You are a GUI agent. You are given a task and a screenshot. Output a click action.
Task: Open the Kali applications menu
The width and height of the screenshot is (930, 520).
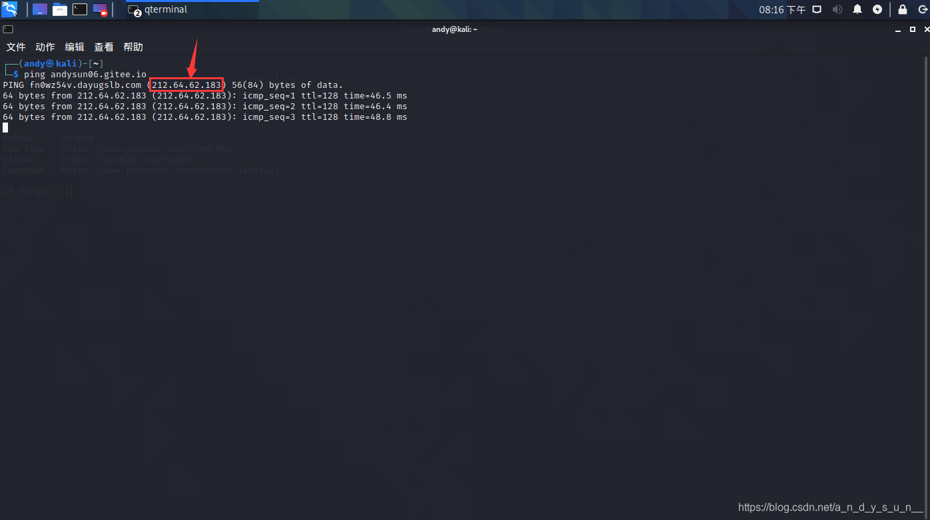[9, 9]
